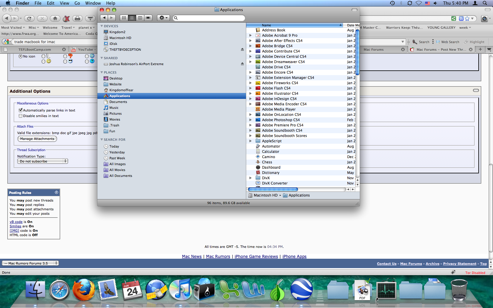Image resolution: width=493 pixels, height=308 pixels.
Task: Switch Finder to Cover Flow view
Action: point(148,18)
